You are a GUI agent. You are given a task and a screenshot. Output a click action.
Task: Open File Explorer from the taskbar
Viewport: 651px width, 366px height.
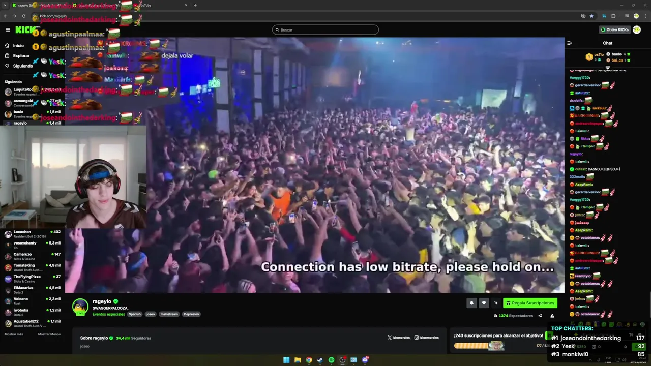298,360
